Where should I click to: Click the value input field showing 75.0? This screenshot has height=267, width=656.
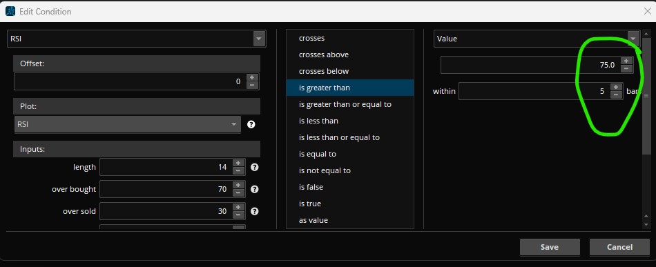[x=530, y=65]
